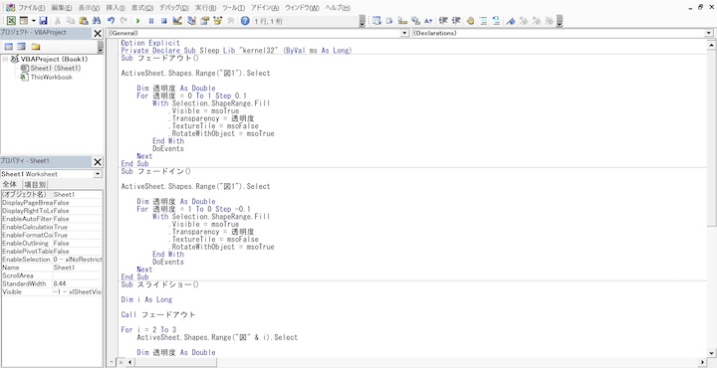Stop execution with the Reset square icon
Screen dimensions: 717x368
pos(164,21)
